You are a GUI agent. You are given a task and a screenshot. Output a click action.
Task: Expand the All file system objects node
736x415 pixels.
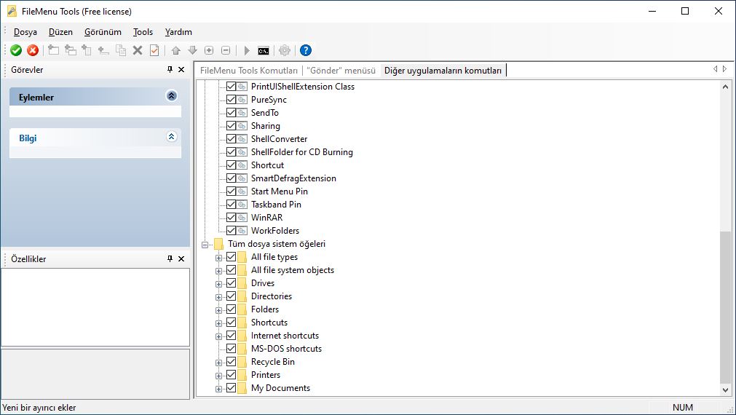(x=218, y=271)
